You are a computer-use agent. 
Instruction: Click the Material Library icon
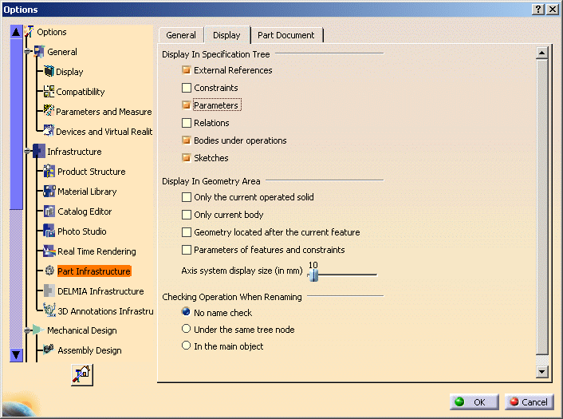tap(49, 192)
